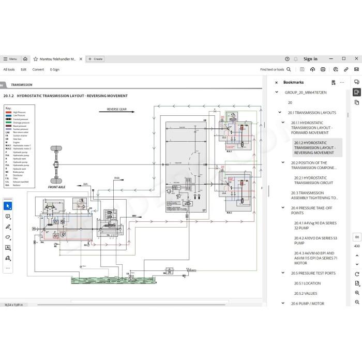Open more tools ellipsis in quick toolbar

tap(8, 268)
